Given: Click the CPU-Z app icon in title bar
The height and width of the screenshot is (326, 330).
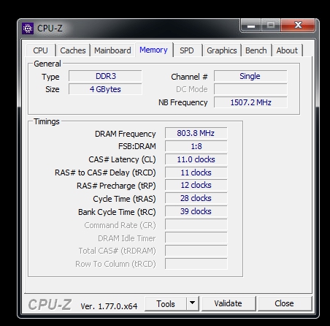Looking at the screenshot, I should [28, 29].
